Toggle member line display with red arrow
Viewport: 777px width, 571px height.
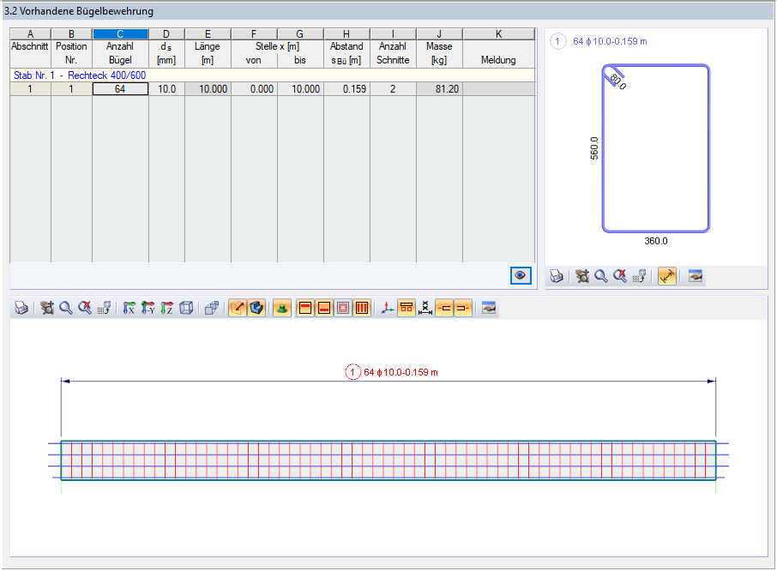click(x=238, y=308)
